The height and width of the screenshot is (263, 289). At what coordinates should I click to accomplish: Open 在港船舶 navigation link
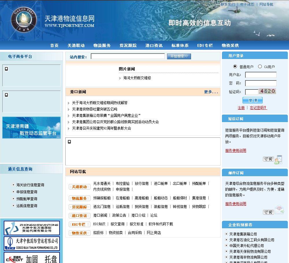click(123, 198)
